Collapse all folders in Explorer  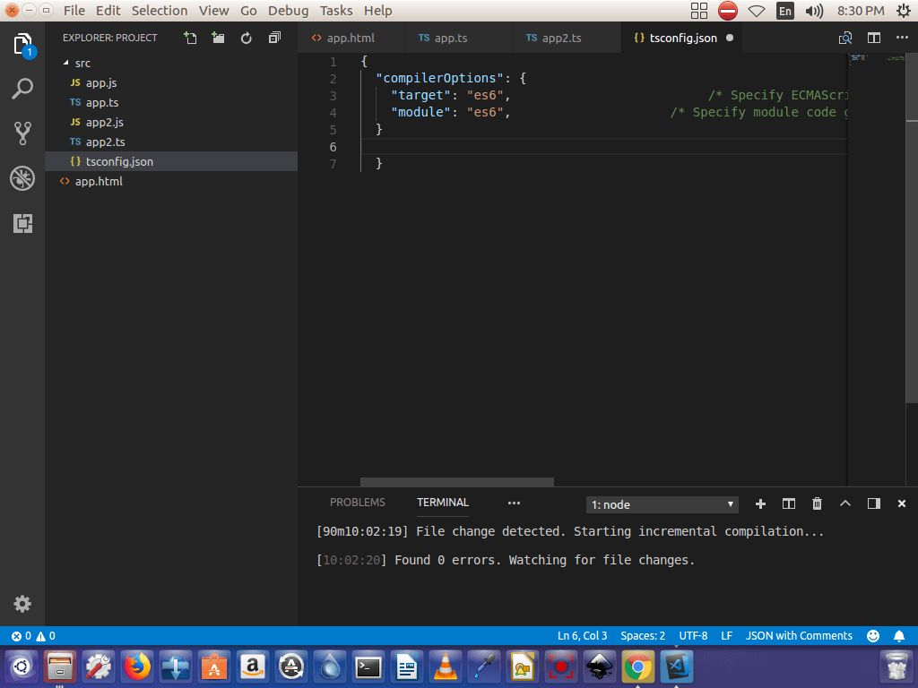[x=274, y=38]
